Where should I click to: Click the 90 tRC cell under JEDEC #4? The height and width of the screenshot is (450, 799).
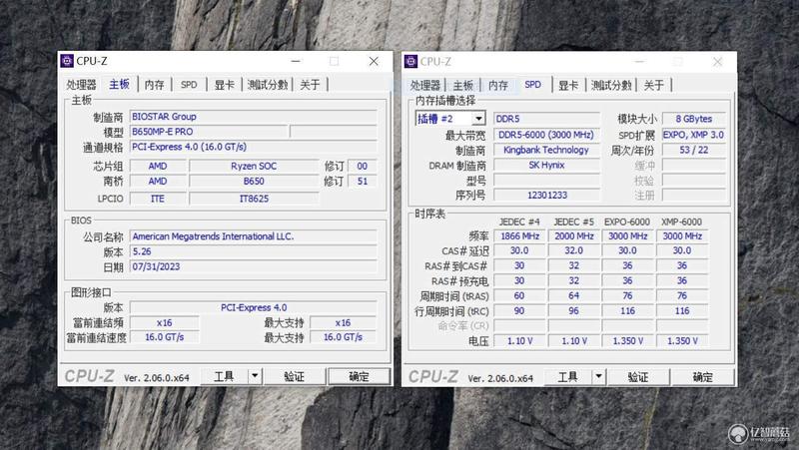click(519, 310)
